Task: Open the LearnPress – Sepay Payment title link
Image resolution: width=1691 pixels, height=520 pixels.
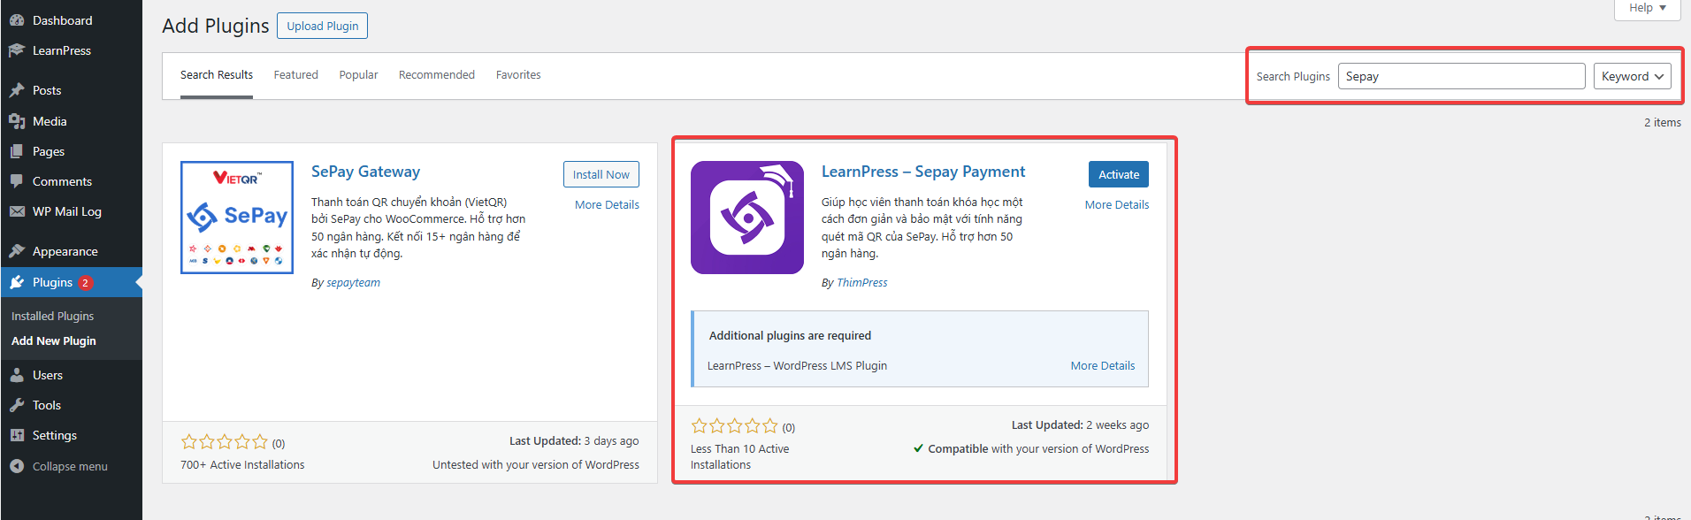Action: (923, 172)
